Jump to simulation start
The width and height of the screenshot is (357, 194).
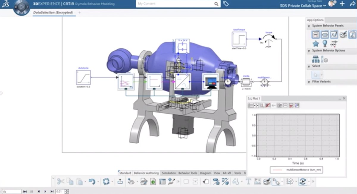[x=25, y=192]
